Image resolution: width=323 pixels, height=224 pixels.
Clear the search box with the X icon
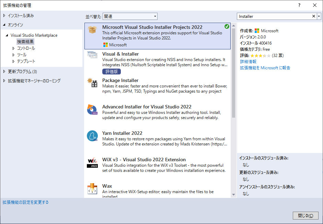313,16
